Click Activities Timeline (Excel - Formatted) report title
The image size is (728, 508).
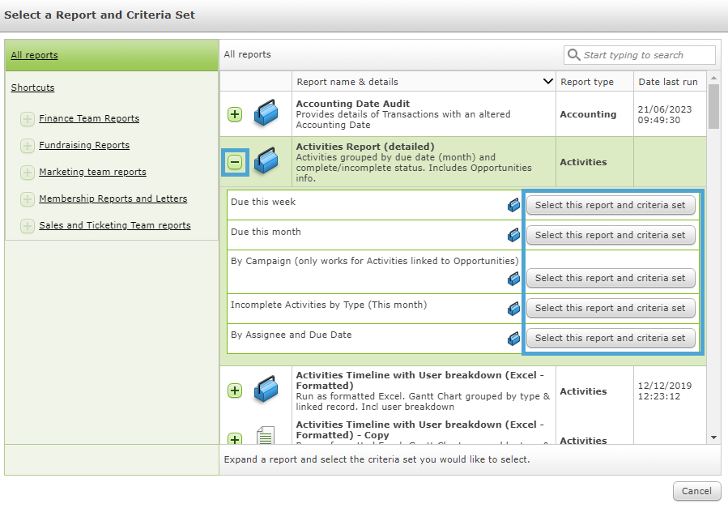419,380
